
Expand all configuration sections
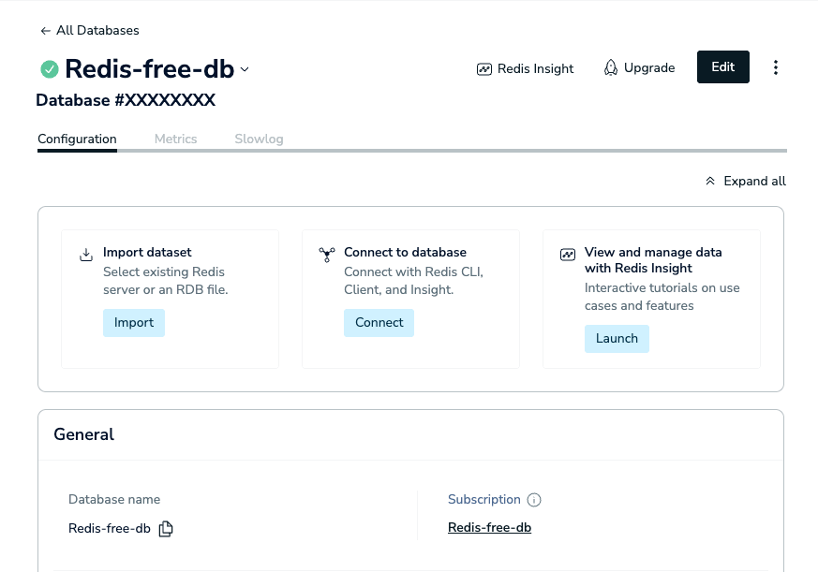click(x=746, y=181)
